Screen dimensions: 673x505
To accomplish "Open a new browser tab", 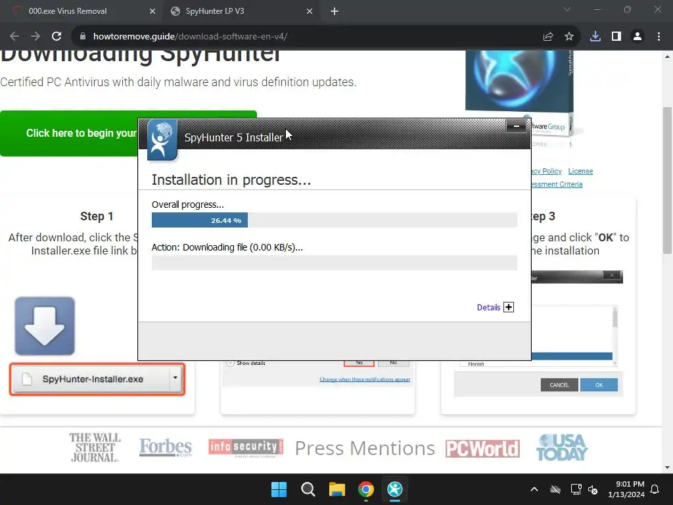I will [335, 12].
